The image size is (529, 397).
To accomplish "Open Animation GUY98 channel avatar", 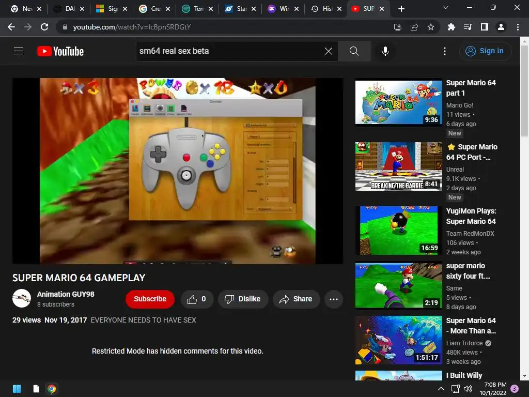I will tap(22, 298).
